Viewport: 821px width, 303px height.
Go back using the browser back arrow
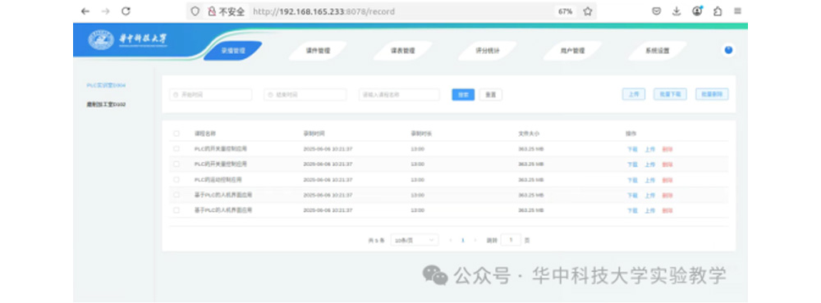click(85, 11)
